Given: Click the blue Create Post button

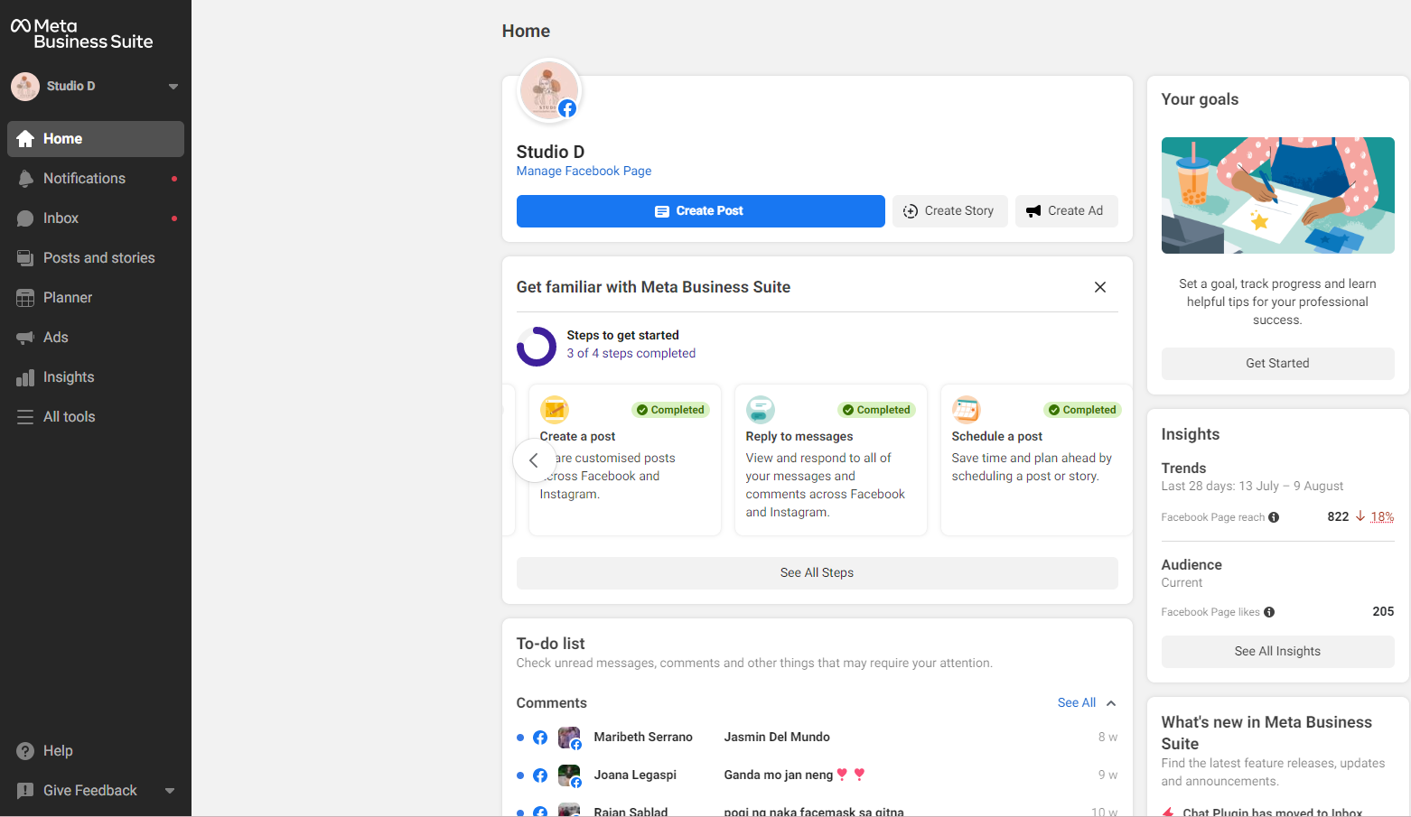Looking at the screenshot, I should click(700, 211).
